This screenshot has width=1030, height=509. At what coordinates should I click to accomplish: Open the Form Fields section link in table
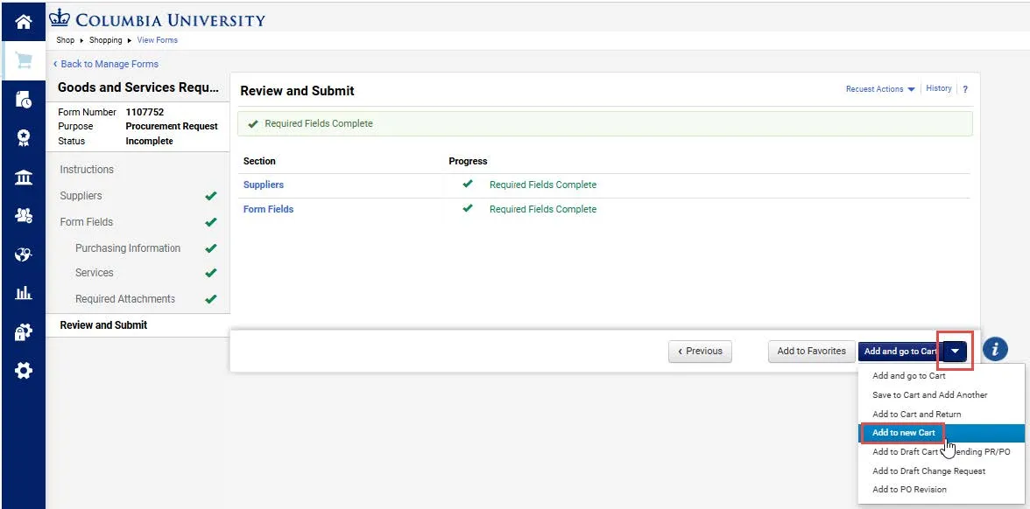click(268, 209)
